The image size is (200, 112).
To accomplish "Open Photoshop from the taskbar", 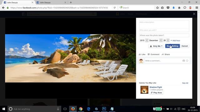I will coord(104,109).
